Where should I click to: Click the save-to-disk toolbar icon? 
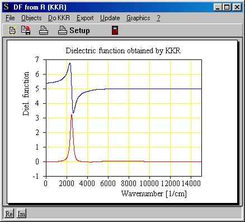click(26, 30)
